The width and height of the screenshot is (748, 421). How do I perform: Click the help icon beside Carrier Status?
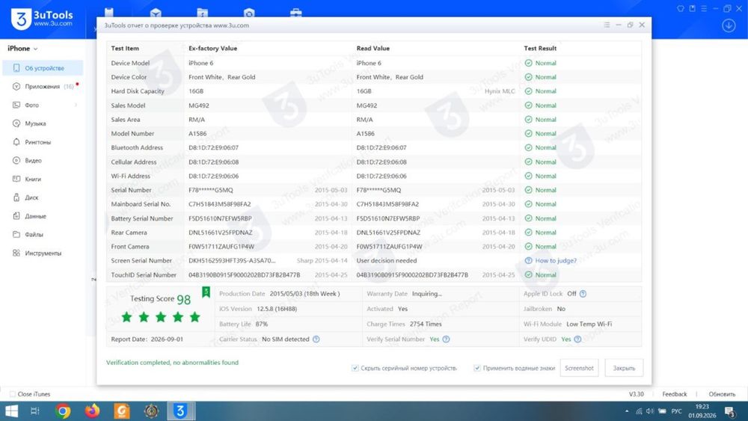(316, 339)
